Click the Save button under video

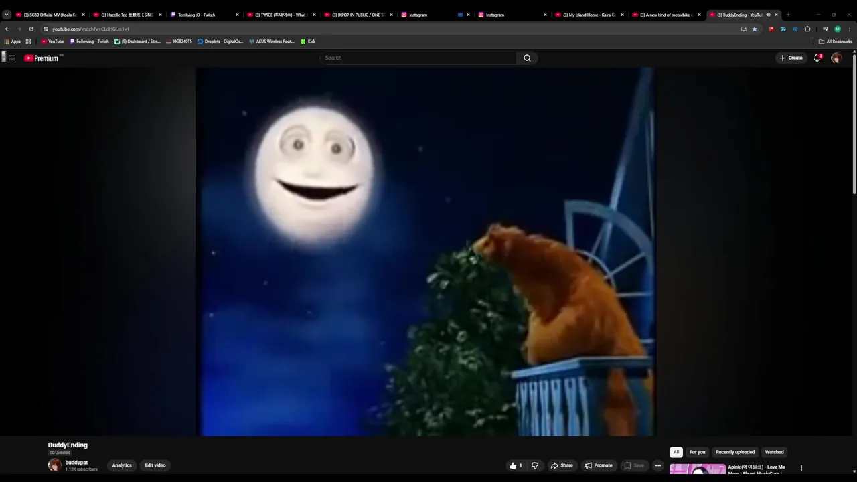[633, 465]
